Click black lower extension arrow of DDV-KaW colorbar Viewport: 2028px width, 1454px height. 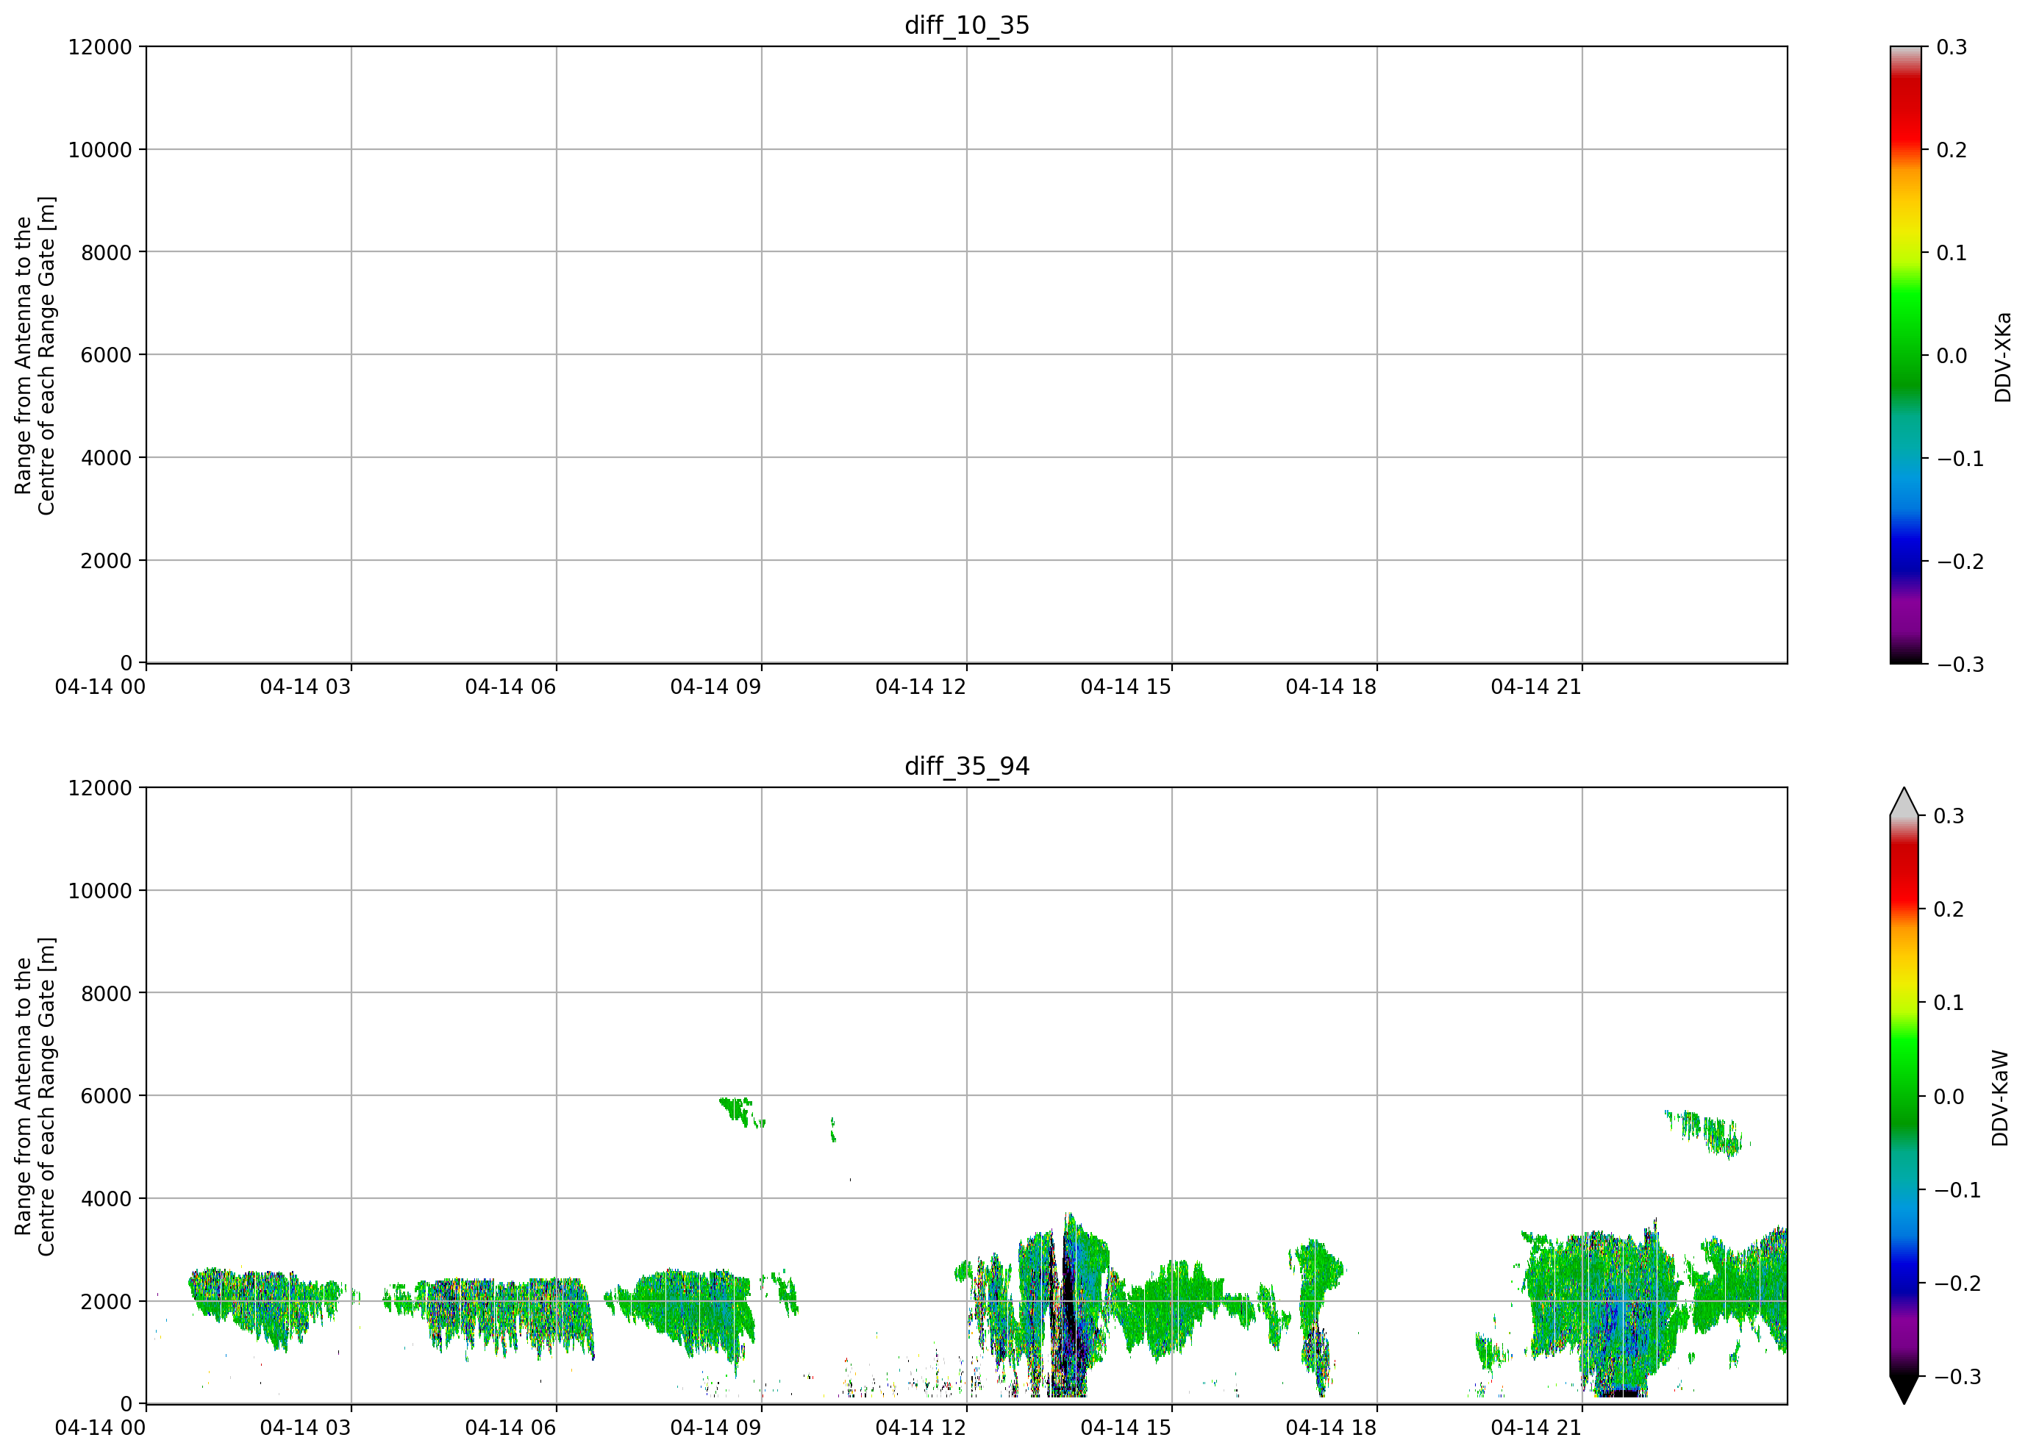[1904, 1389]
